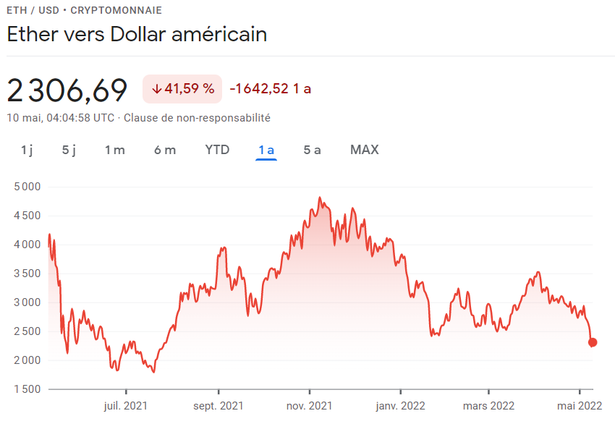Click the red current price endpoint dot

(593, 342)
